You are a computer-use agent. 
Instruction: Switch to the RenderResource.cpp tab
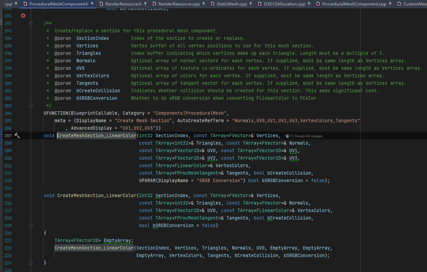tap(179, 4)
